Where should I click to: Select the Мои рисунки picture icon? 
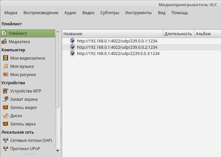tap(6, 75)
